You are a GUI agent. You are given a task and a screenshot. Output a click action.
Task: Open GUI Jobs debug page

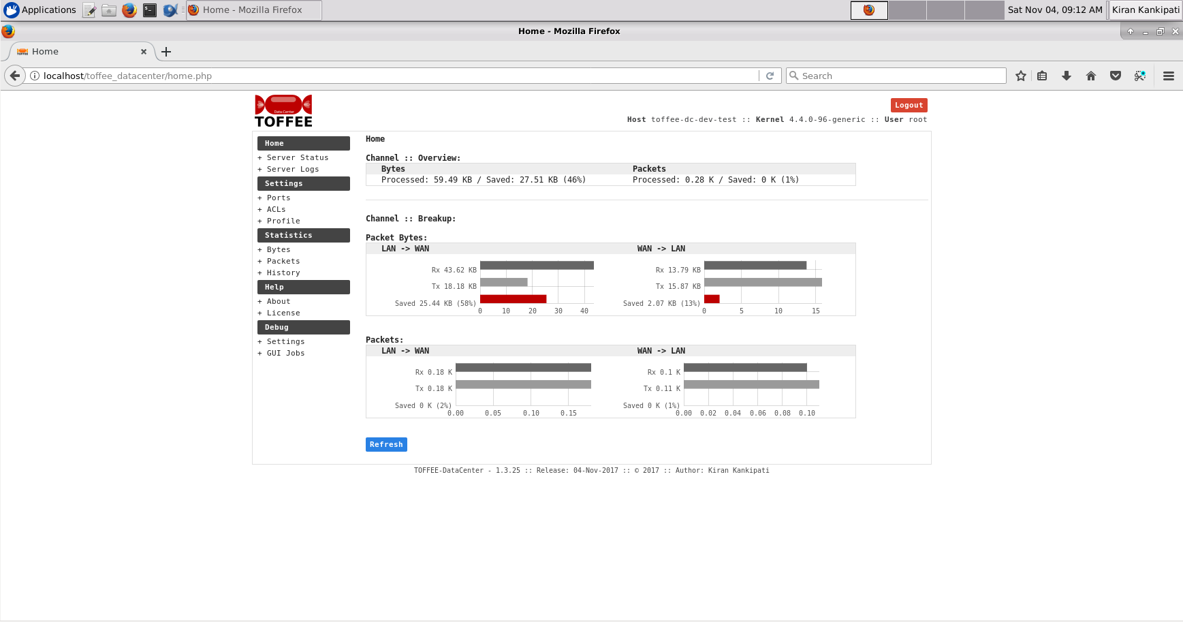(286, 353)
